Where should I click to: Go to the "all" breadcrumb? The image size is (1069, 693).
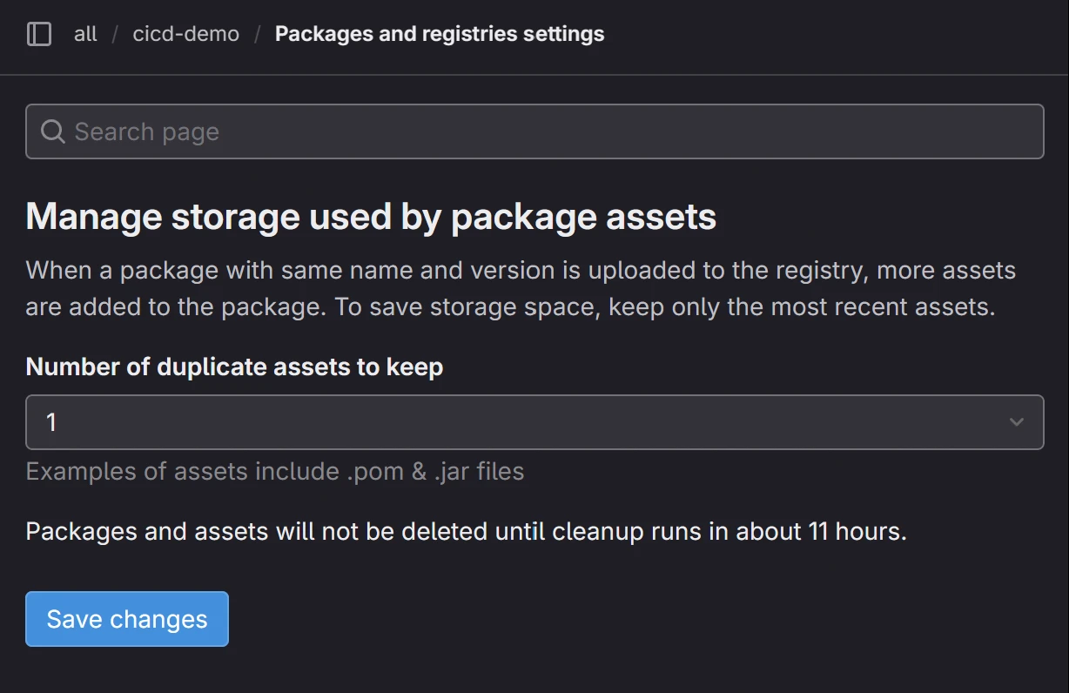pyautogui.click(x=85, y=34)
